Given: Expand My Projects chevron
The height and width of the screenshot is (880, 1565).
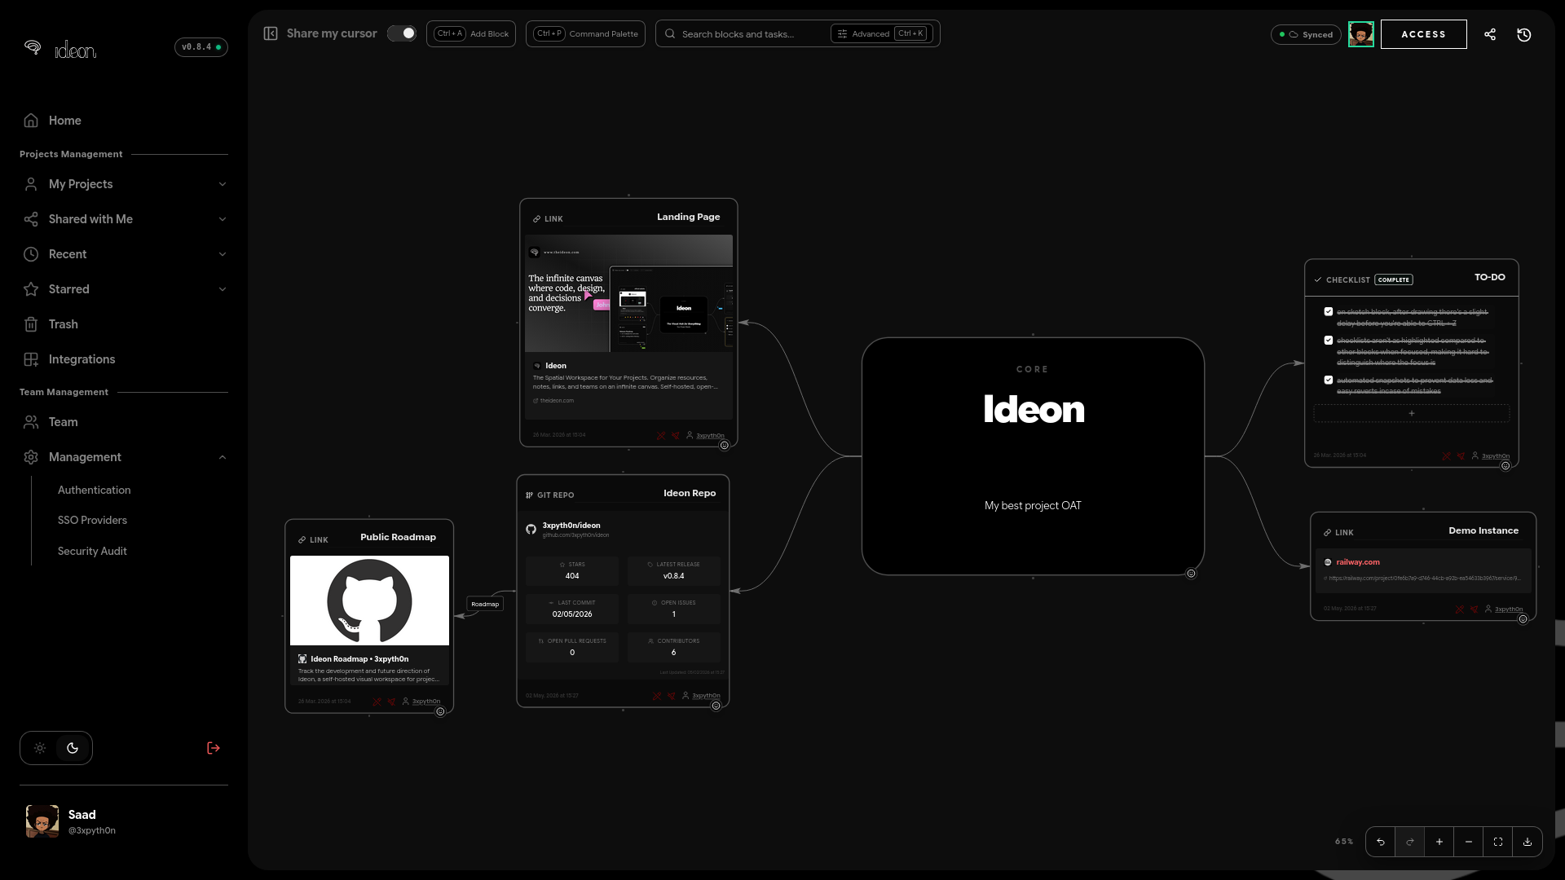Looking at the screenshot, I should click(223, 184).
